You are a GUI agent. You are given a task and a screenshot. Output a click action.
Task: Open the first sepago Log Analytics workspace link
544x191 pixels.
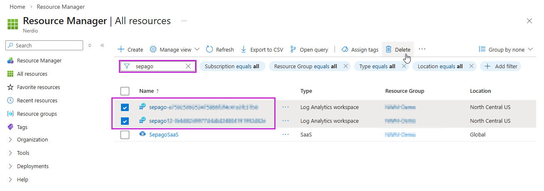point(204,107)
